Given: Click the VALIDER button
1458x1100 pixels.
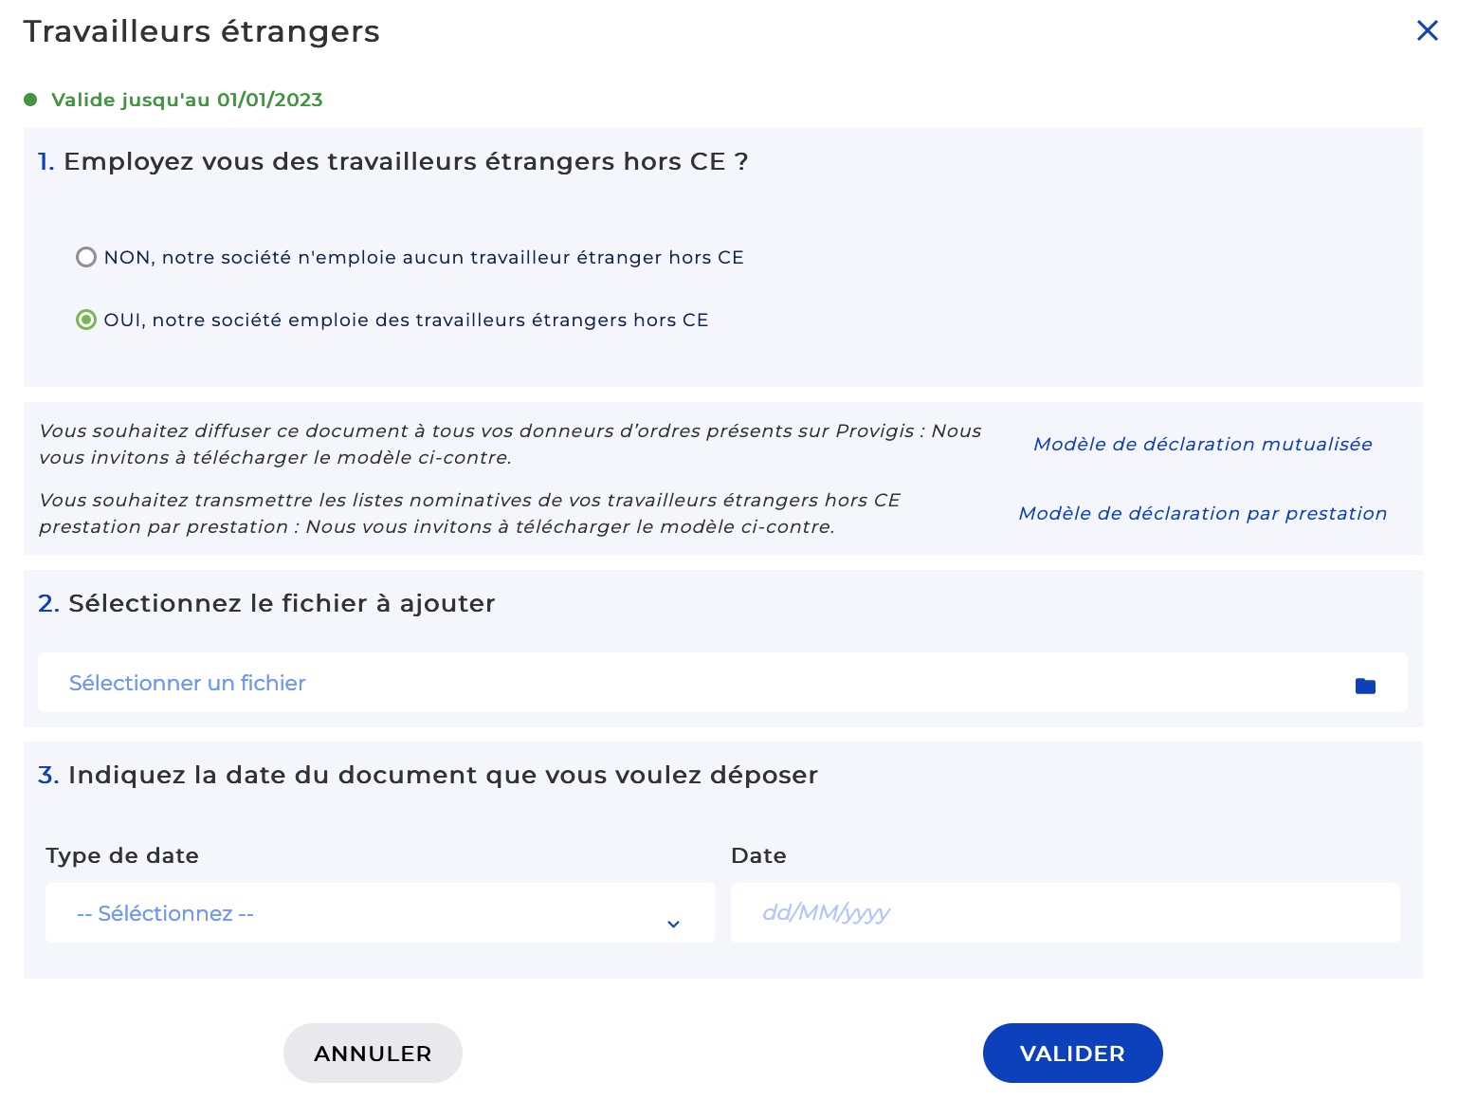Looking at the screenshot, I should click(1072, 1053).
